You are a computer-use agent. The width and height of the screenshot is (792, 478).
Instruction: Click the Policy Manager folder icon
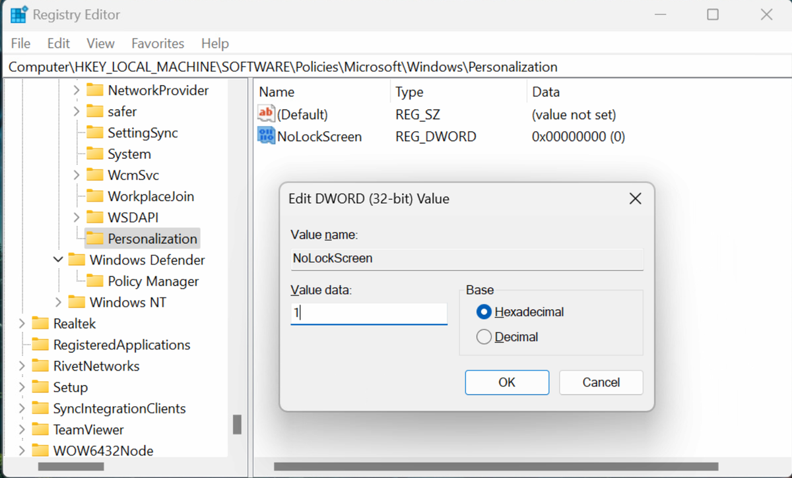[96, 281]
